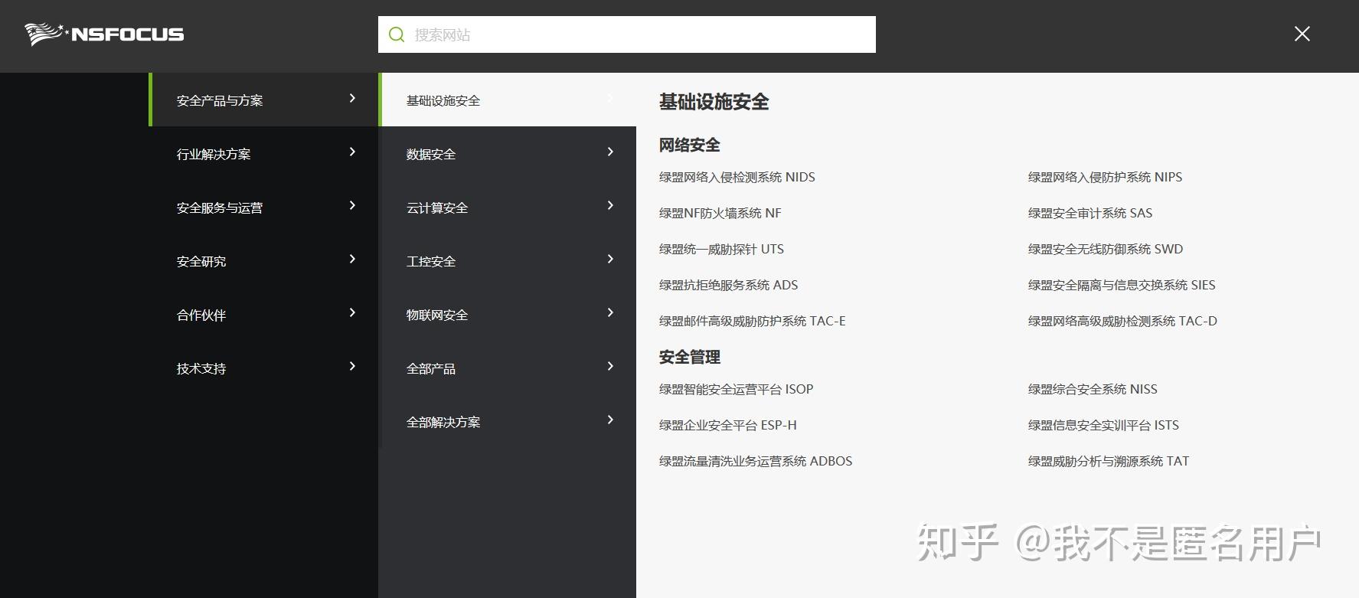Open 绿盟流量清洗业务运营系统 ADBOS link
The image size is (1359, 598).
(x=756, y=461)
